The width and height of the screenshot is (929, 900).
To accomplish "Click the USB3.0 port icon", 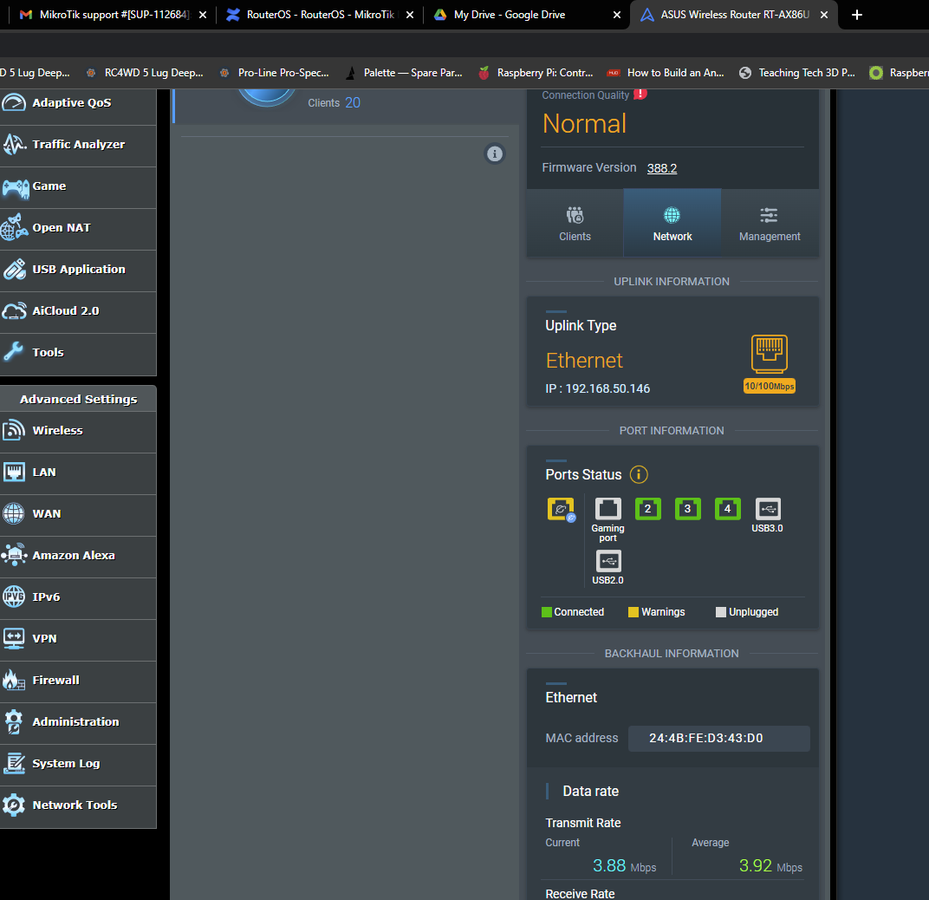I will [768, 509].
